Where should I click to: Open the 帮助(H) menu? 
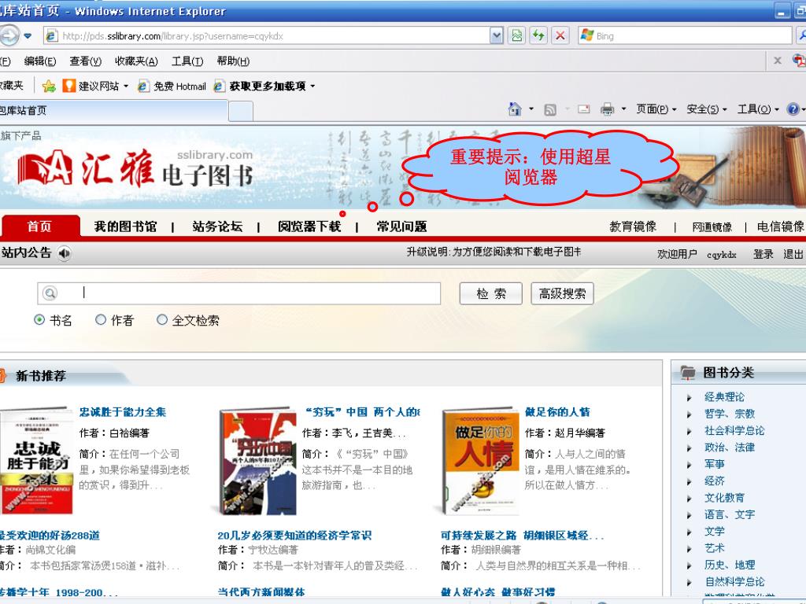click(233, 61)
